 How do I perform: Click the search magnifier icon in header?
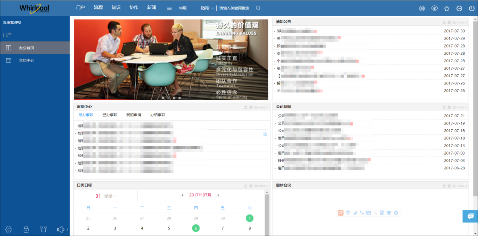(258, 8)
